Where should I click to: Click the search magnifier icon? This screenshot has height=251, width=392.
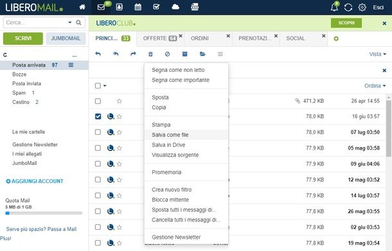click(78, 22)
